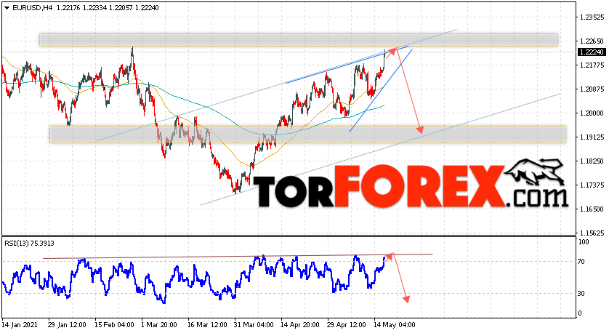Click the 29 Apr 12:00 date label
Screen dimensions: 609x333
[x=347, y=324]
